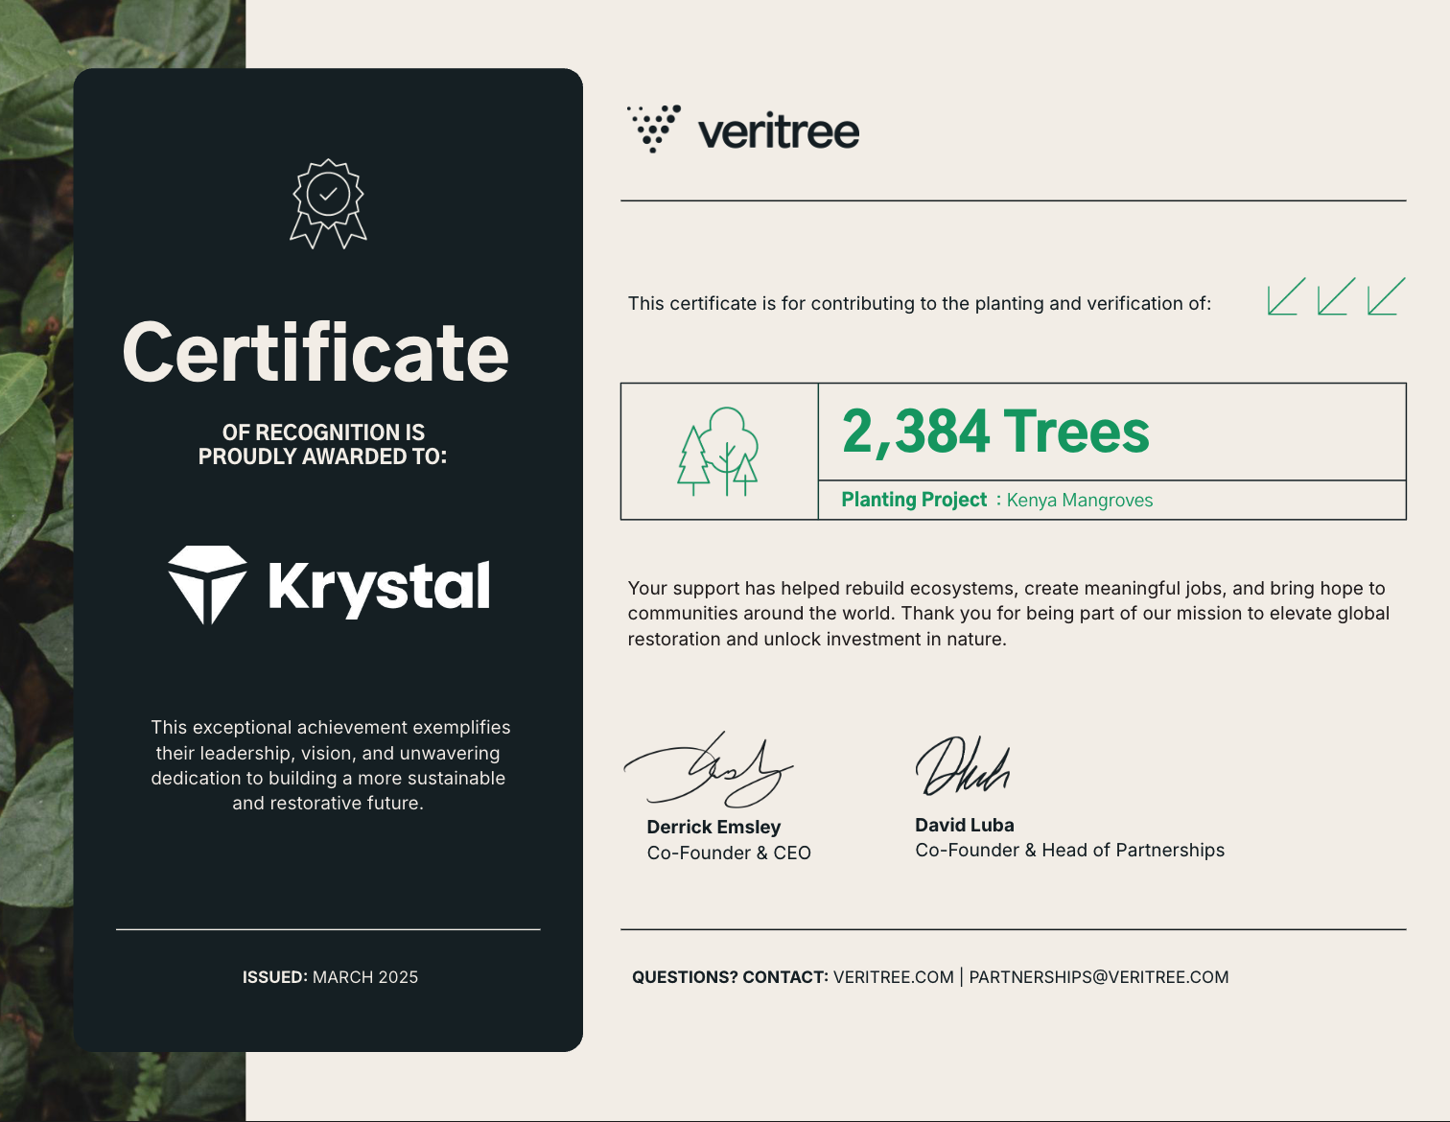
Task: Click the QUESTIONS? CONTACT: label
Action: point(730,977)
